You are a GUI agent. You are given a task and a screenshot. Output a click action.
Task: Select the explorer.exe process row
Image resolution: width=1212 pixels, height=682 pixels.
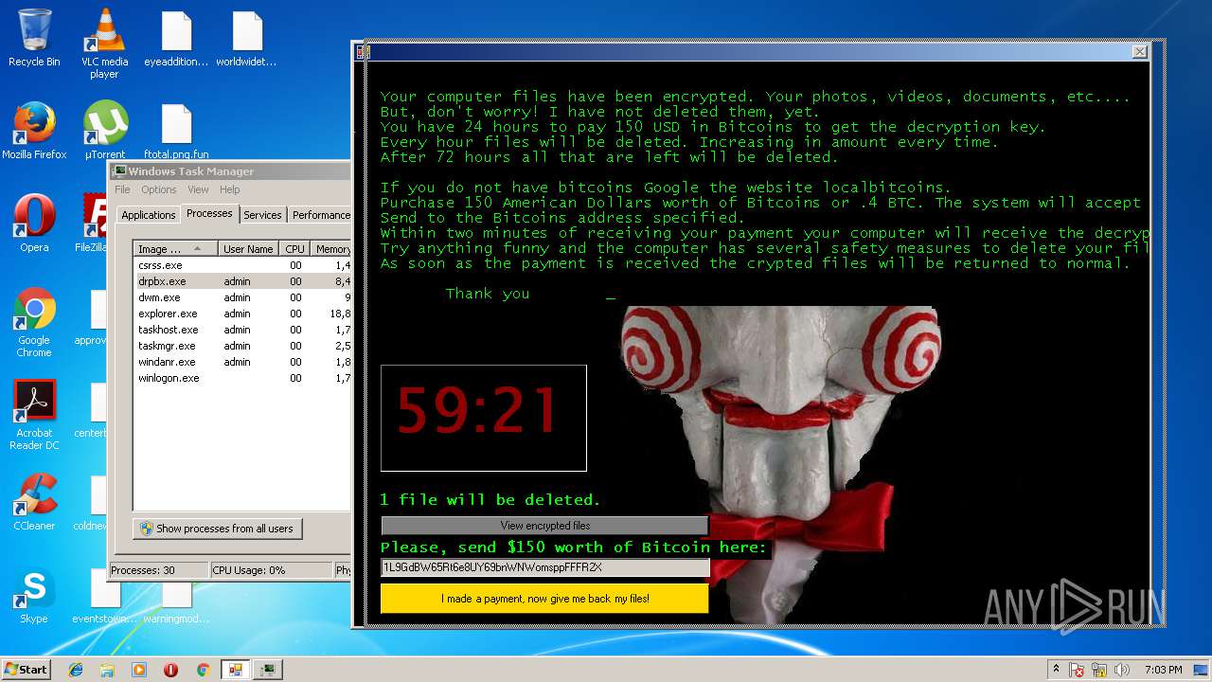[x=242, y=314]
